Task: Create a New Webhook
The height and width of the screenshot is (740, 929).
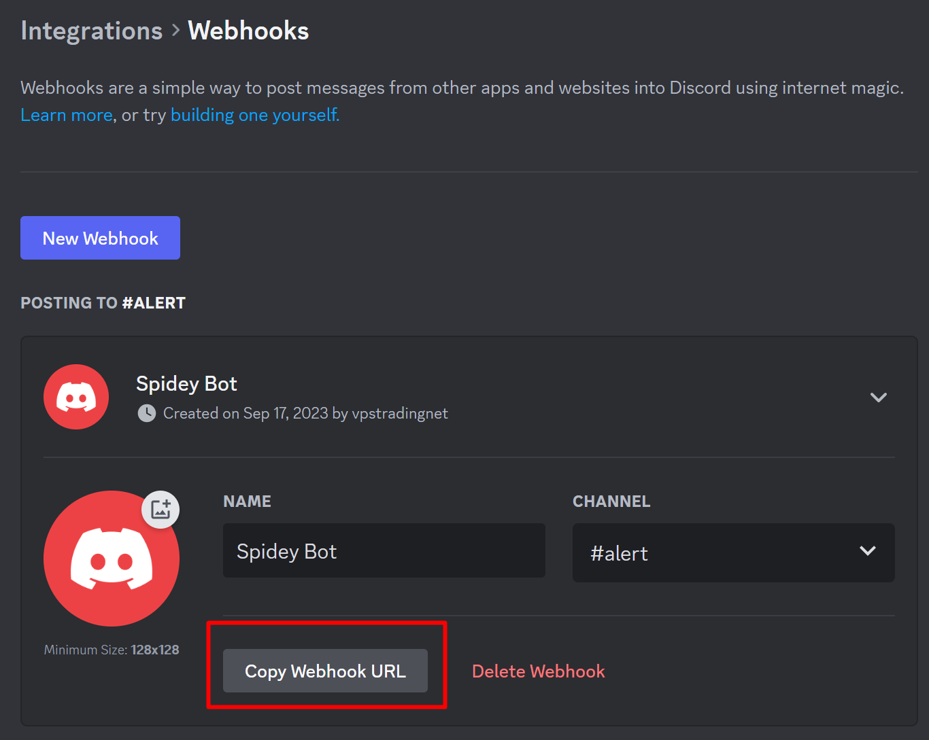Action: (100, 238)
